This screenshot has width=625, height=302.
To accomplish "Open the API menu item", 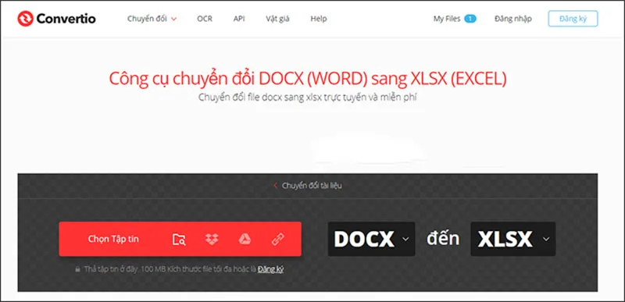I will coord(239,19).
